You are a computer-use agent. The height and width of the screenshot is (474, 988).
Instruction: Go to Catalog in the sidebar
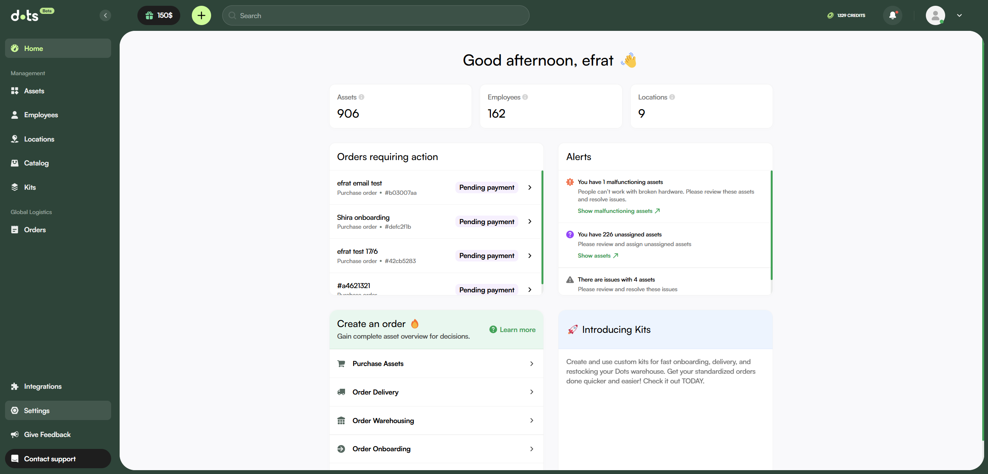tap(36, 163)
